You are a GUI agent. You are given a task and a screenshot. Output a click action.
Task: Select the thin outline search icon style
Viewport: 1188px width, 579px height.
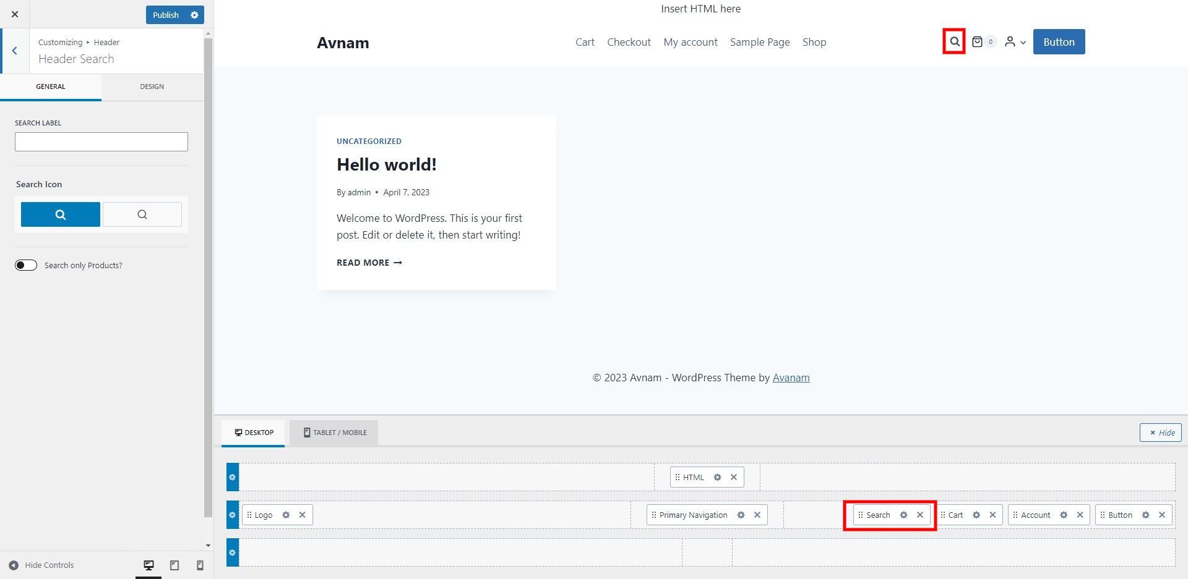click(x=142, y=214)
